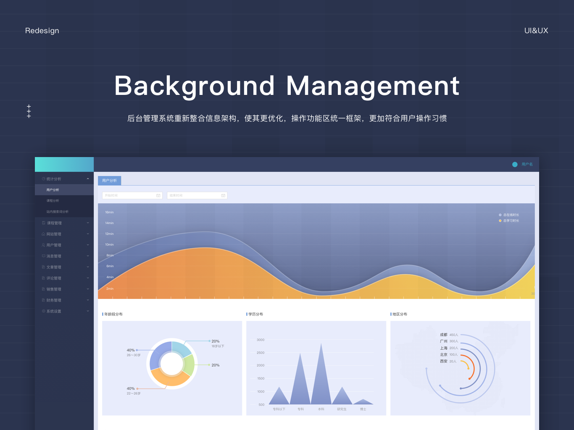
Task: Click the 用户名 username in the top bar
Action: click(526, 164)
